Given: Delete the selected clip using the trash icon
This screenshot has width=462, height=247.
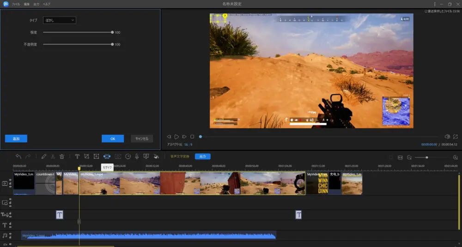Looking at the screenshot, I should pos(62,157).
